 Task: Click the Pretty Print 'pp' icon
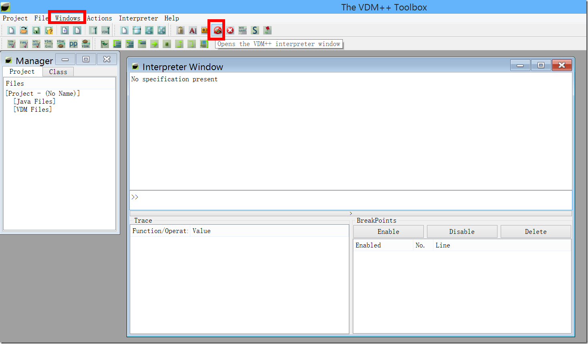pos(73,44)
